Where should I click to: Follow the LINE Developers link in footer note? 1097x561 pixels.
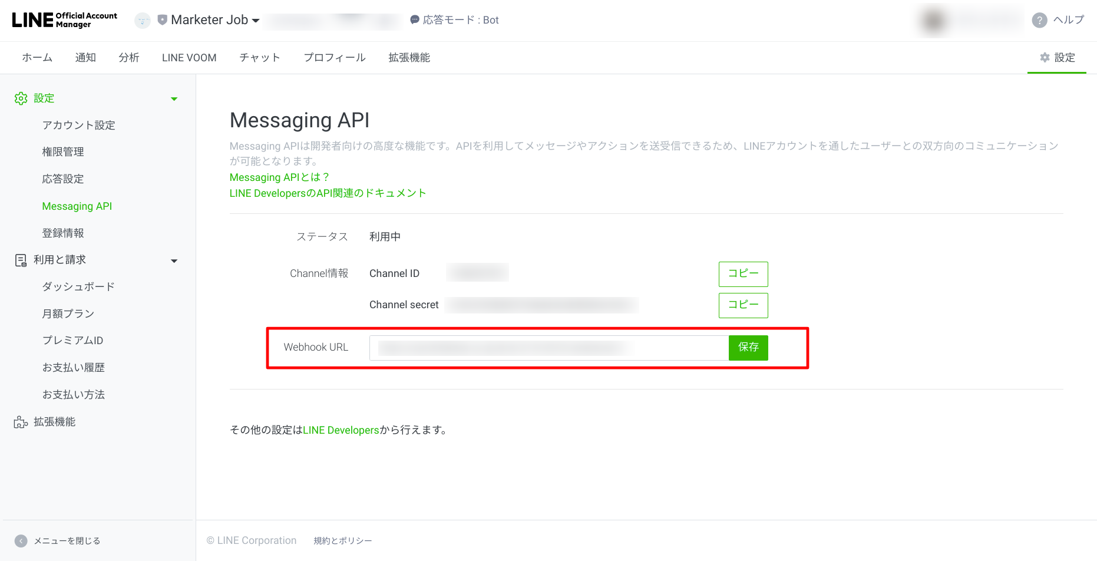pyautogui.click(x=341, y=430)
